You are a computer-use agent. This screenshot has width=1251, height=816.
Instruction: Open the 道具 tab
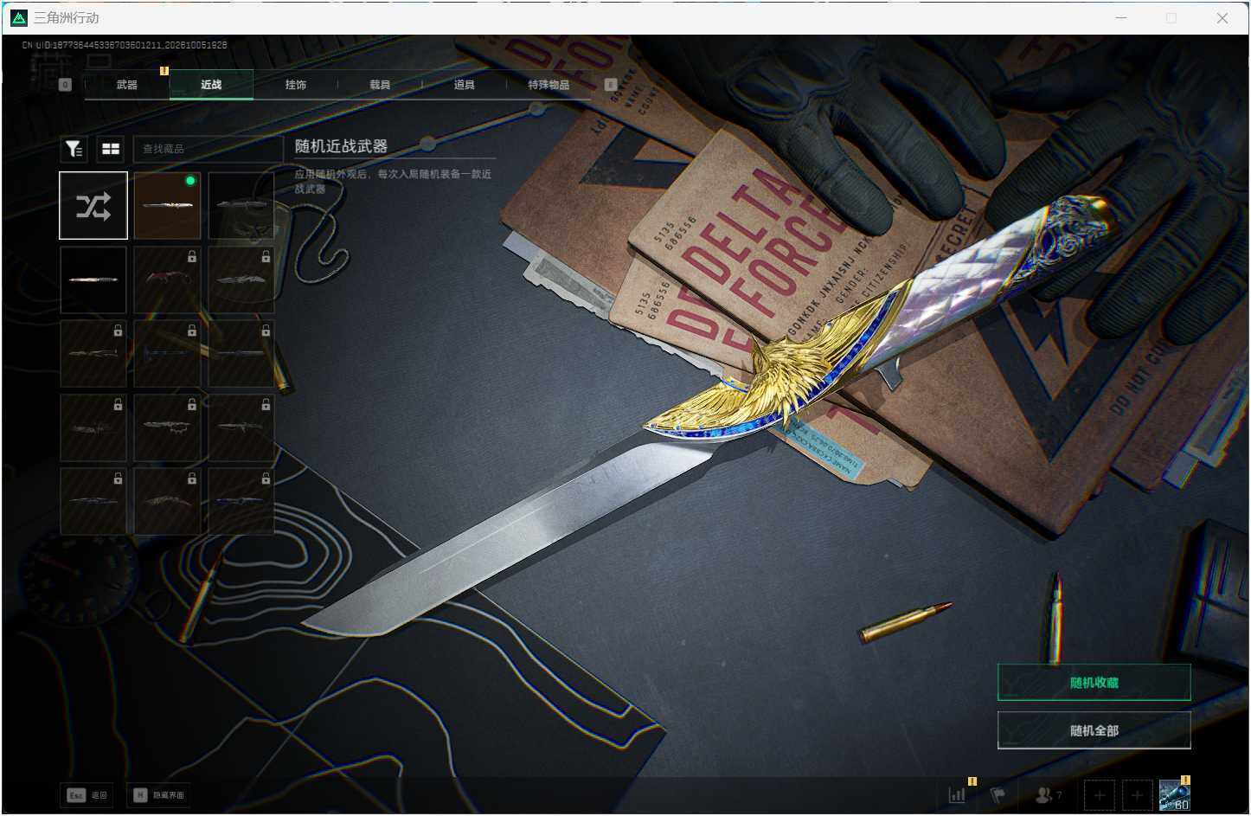(465, 85)
